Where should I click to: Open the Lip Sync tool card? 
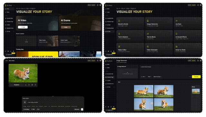tap(188, 23)
